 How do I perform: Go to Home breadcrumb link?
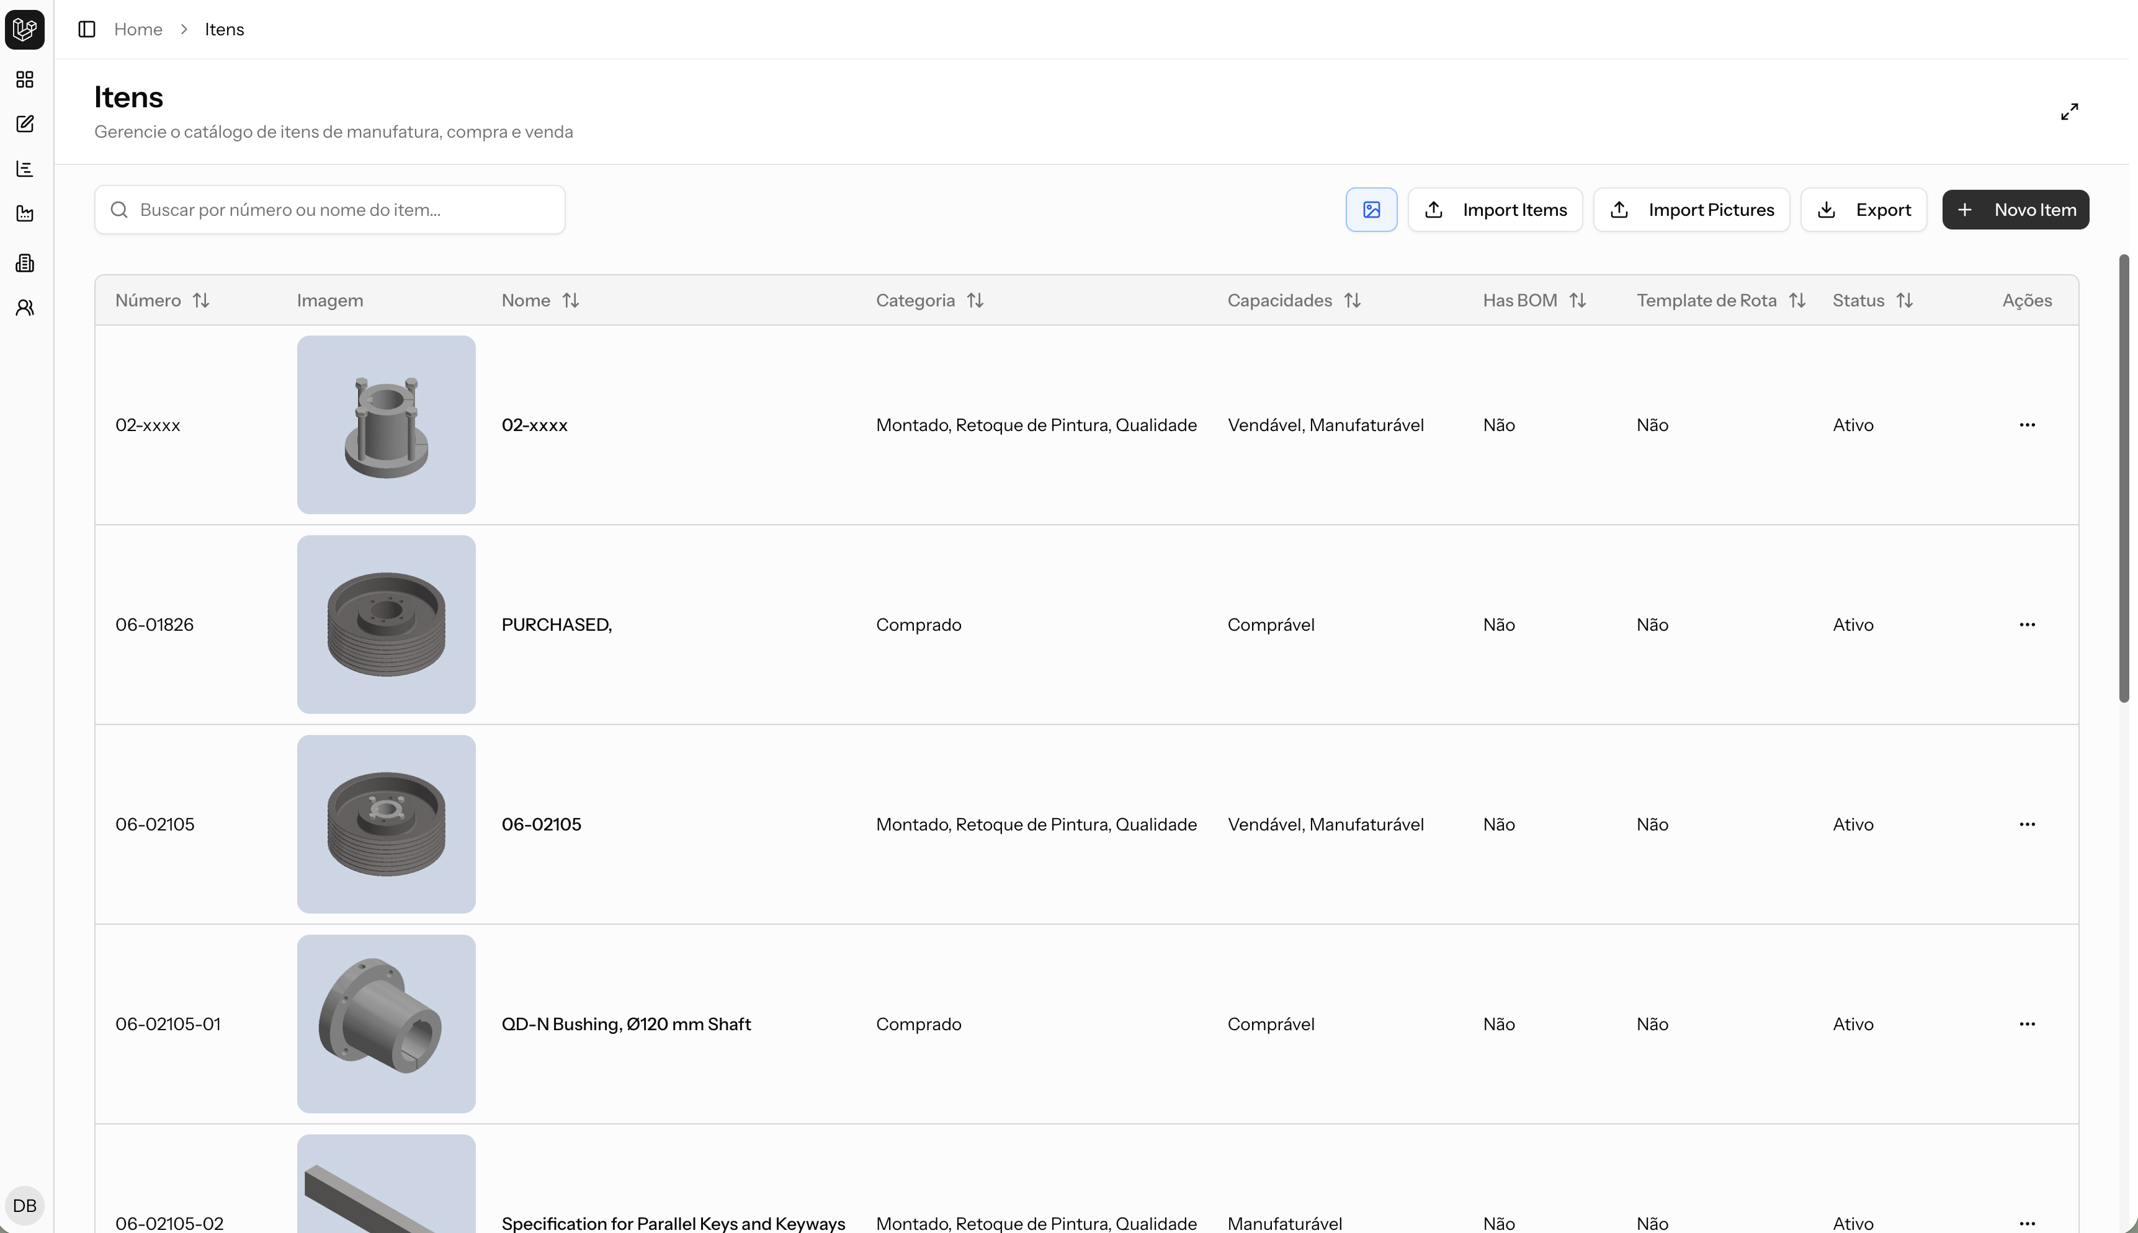click(x=138, y=30)
